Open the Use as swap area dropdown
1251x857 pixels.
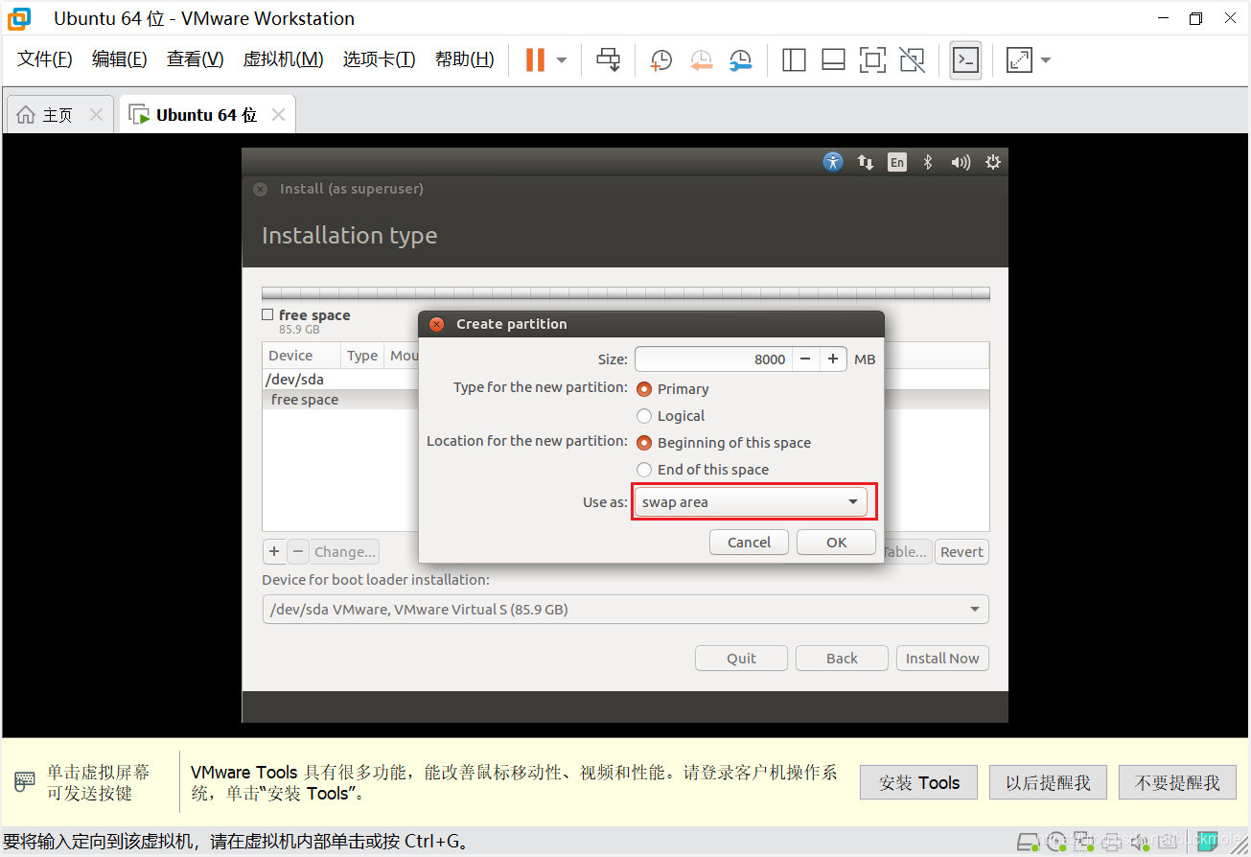pyautogui.click(x=751, y=502)
